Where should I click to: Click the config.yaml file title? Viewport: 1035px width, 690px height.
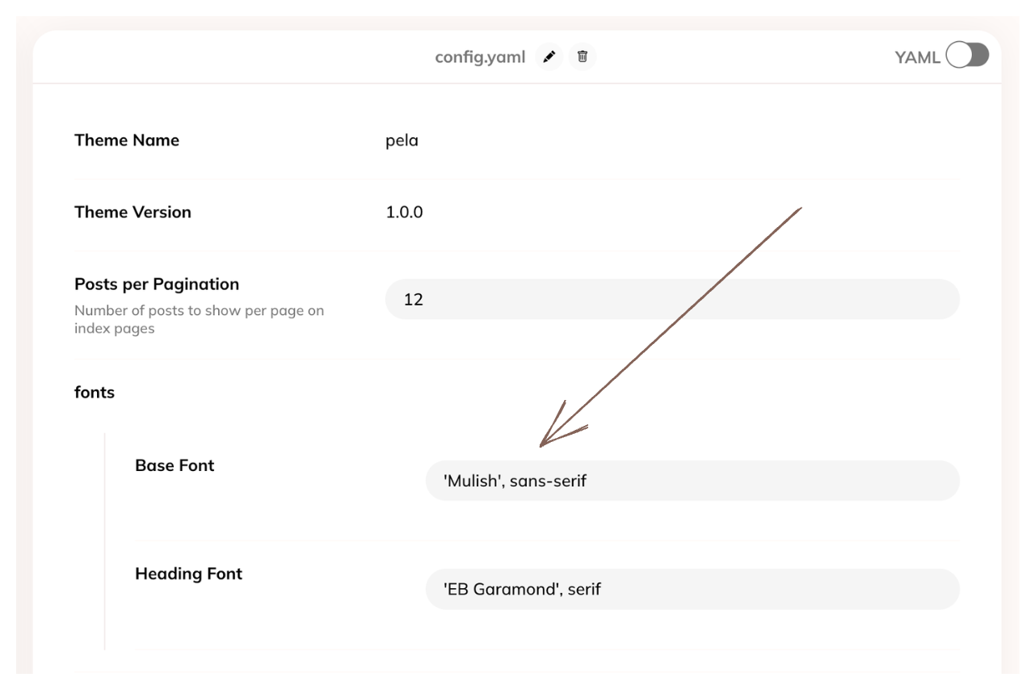[480, 57]
